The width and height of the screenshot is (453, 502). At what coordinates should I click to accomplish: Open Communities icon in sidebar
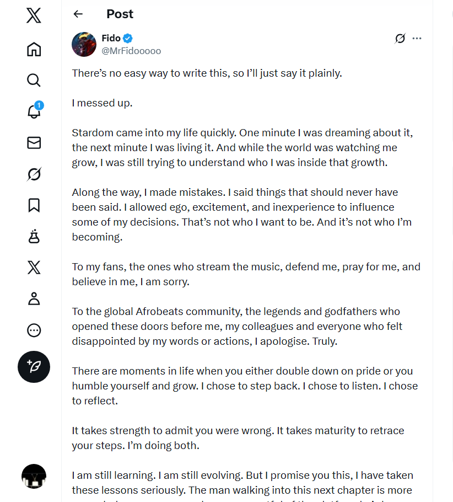coord(34,237)
